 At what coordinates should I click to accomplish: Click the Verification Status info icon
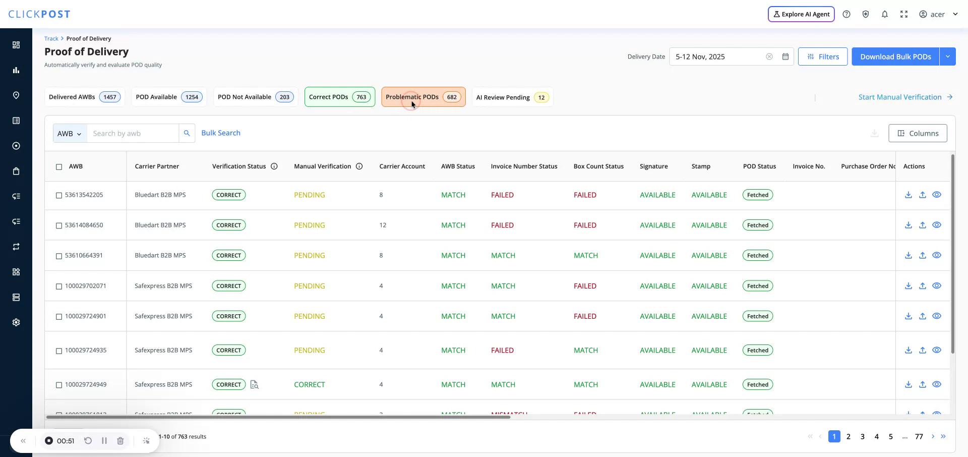(274, 166)
